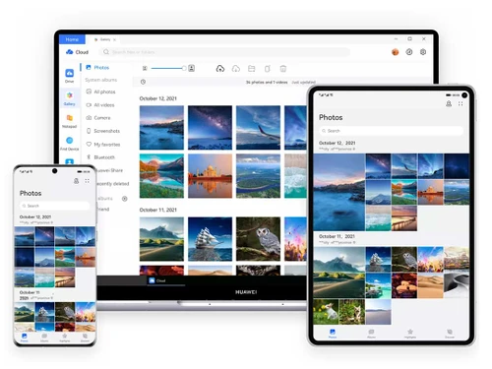Open the Highlights tab on phone bottom bar
The height and width of the screenshot is (369, 492).
(x=65, y=338)
